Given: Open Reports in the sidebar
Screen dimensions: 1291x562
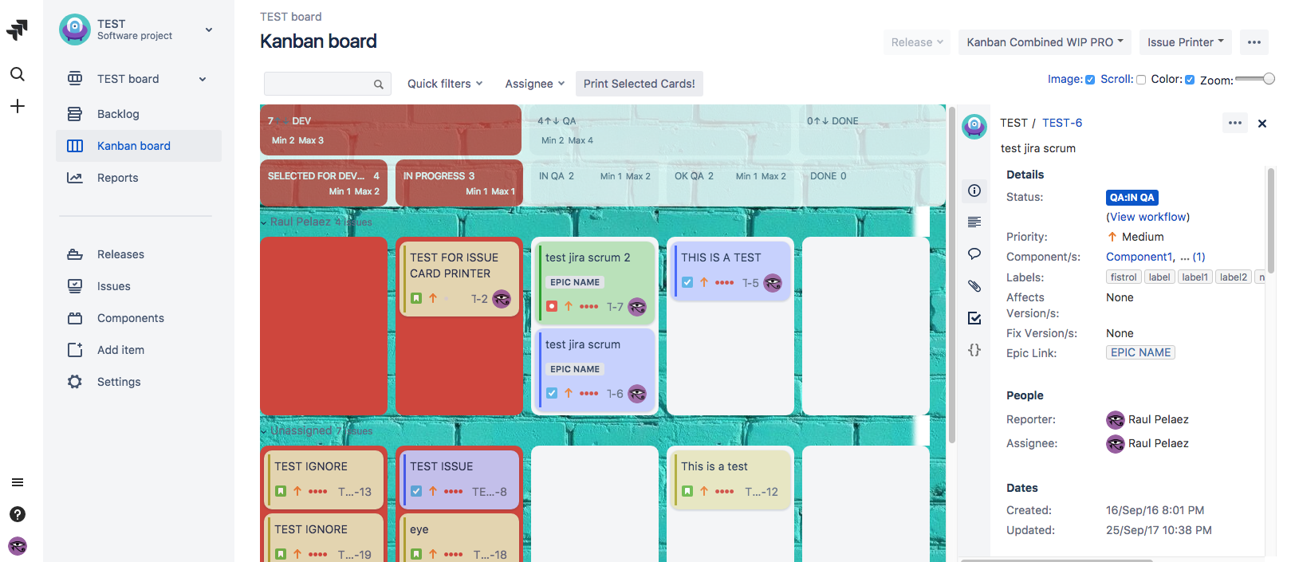Looking at the screenshot, I should point(117,178).
